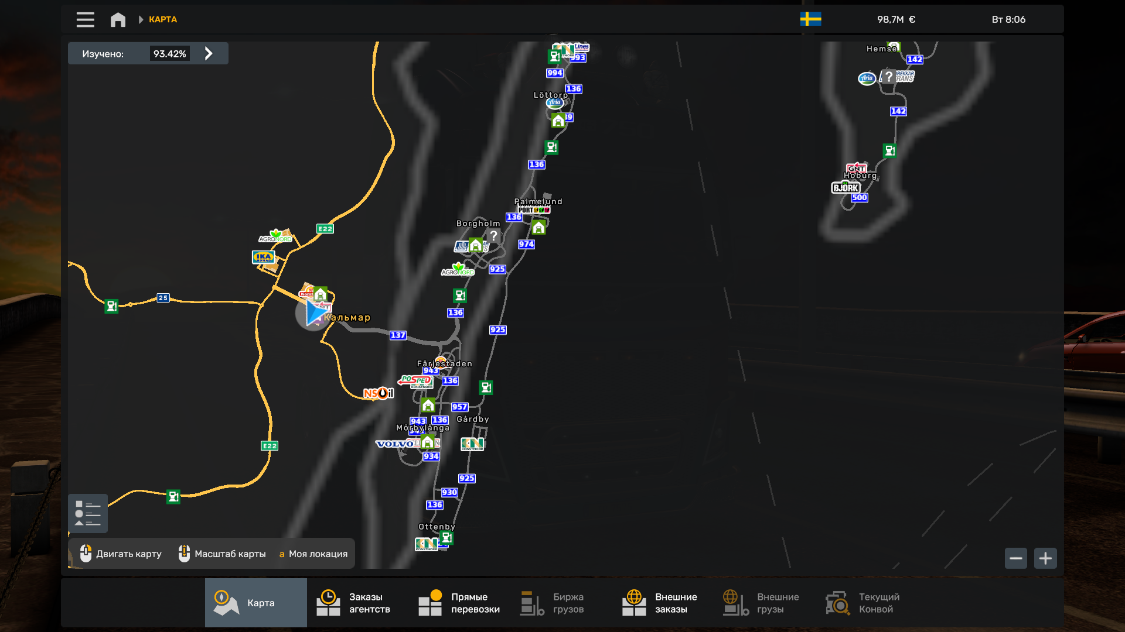Click the blue player location arrow

click(x=315, y=313)
